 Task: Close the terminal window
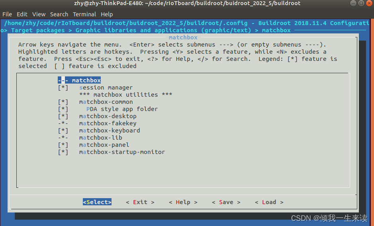point(369,3)
